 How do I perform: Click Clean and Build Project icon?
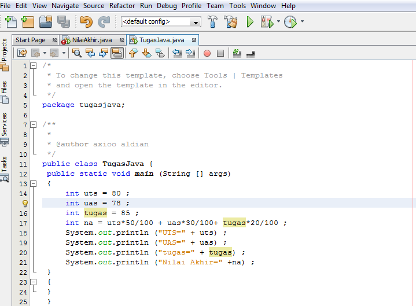click(x=230, y=22)
